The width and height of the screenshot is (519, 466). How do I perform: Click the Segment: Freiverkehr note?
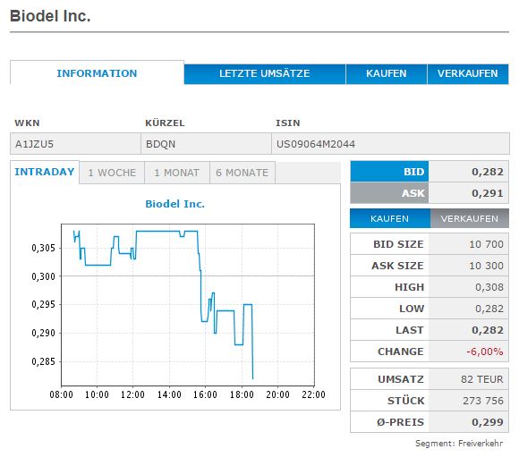[x=459, y=444]
